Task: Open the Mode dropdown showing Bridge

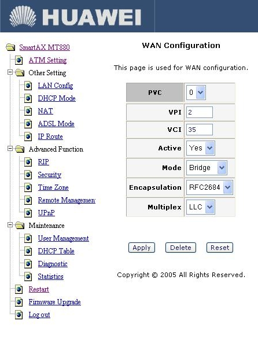Action: 207,168
